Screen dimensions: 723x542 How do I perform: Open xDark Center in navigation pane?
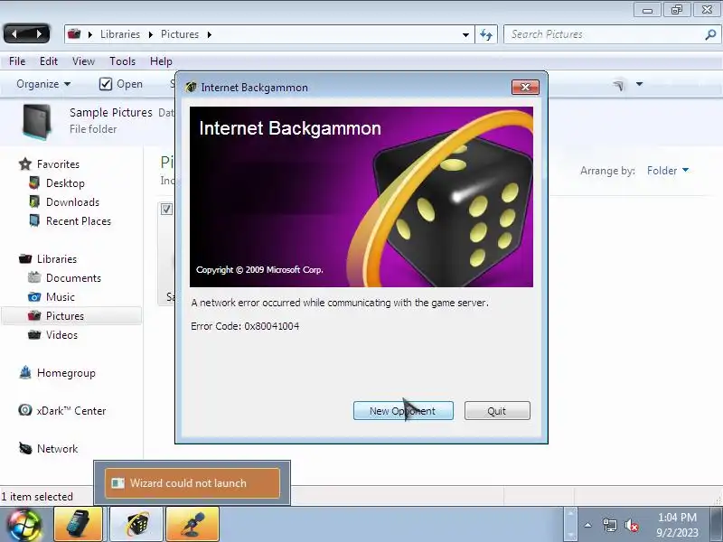71,411
